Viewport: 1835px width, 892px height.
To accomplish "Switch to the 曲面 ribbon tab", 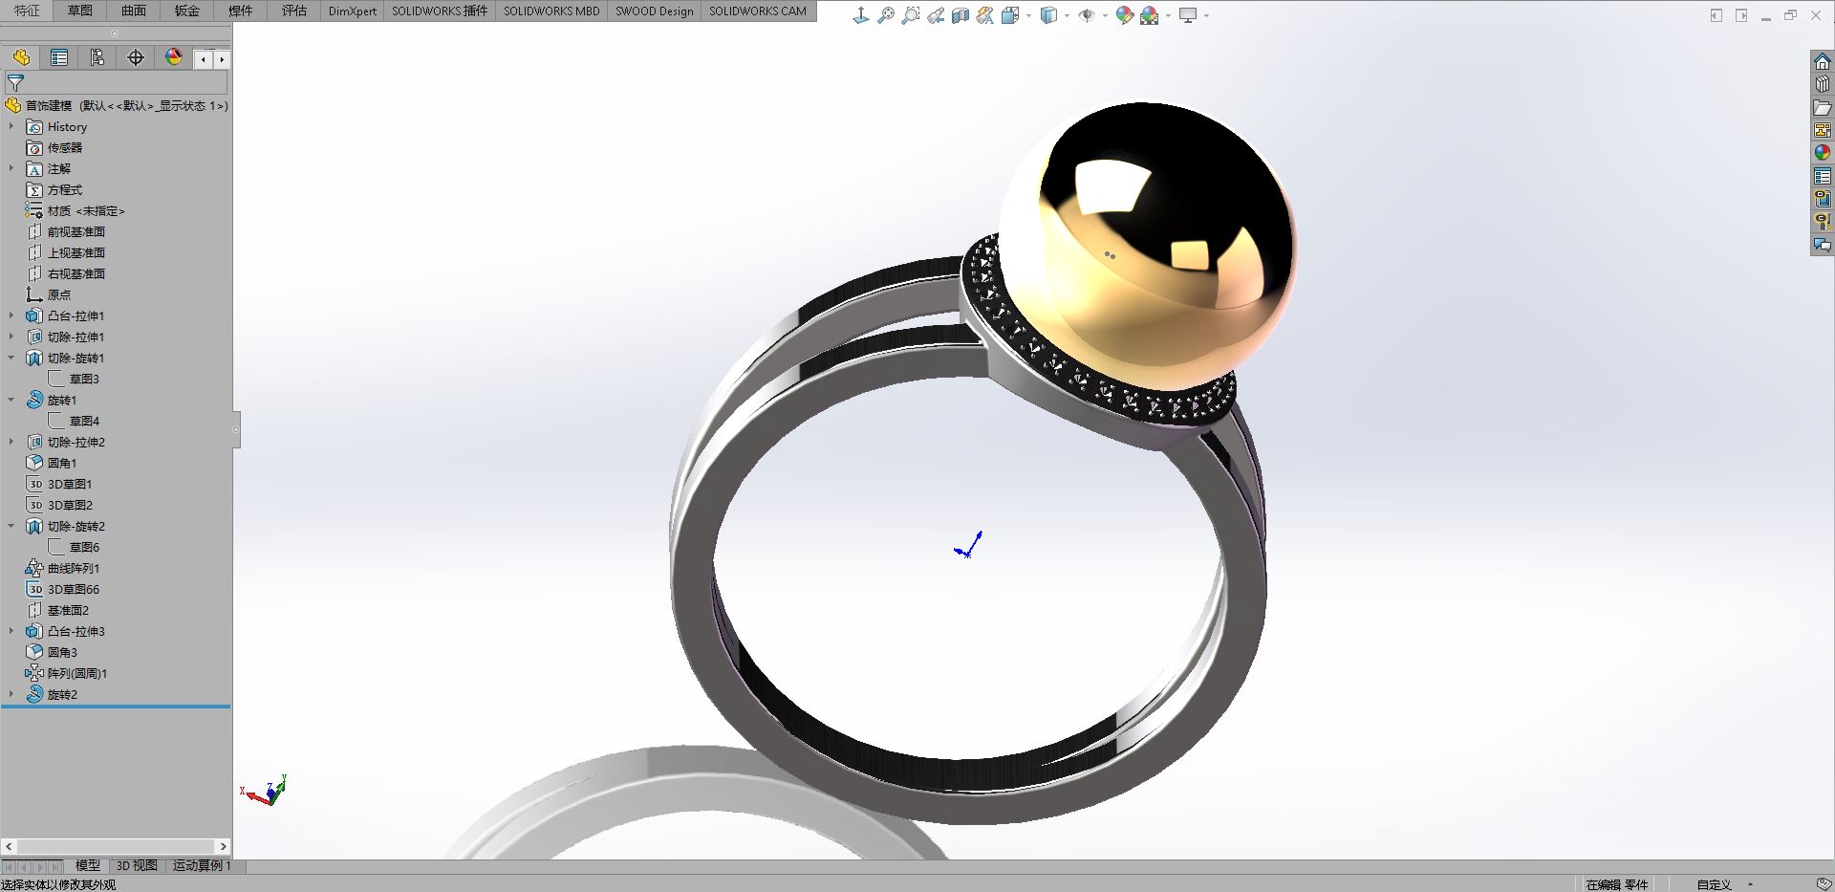I will [134, 11].
